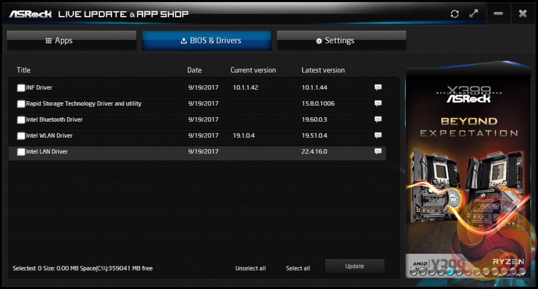Select Rapid Storage Technology Driver and utility text
Viewport: 538px width, 289px height.
pyautogui.click(x=84, y=103)
